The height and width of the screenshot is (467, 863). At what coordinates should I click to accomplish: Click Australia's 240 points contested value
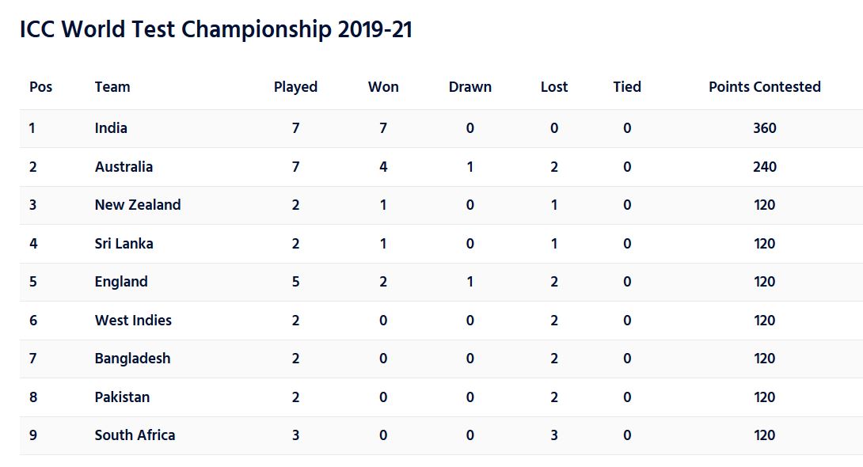pyautogui.click(x=764, y=167)
